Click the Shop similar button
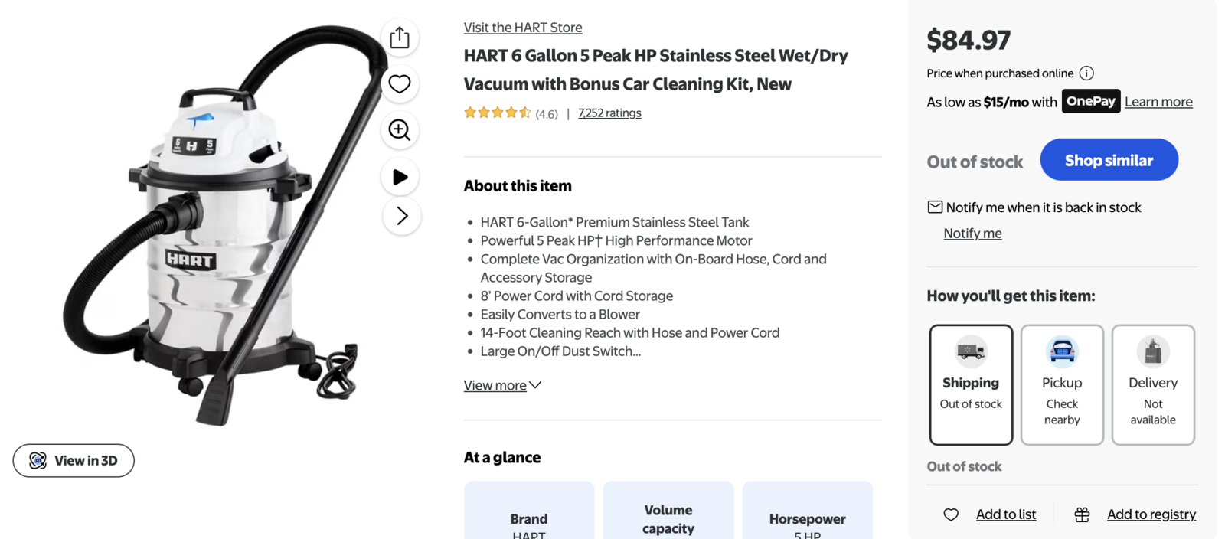1225x539 pixels. 1109,160
